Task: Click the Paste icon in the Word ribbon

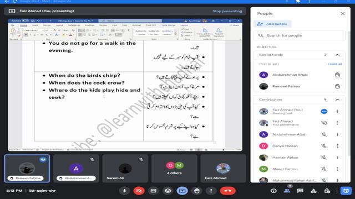Action: (13, 32)
